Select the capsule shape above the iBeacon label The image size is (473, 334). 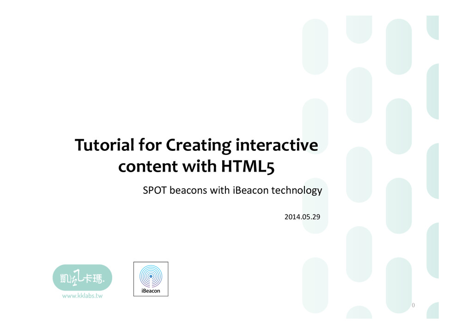[x=151, y=274]
